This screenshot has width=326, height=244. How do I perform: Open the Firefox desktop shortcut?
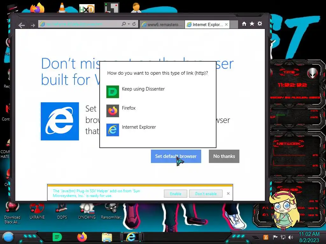click(38, 8)
